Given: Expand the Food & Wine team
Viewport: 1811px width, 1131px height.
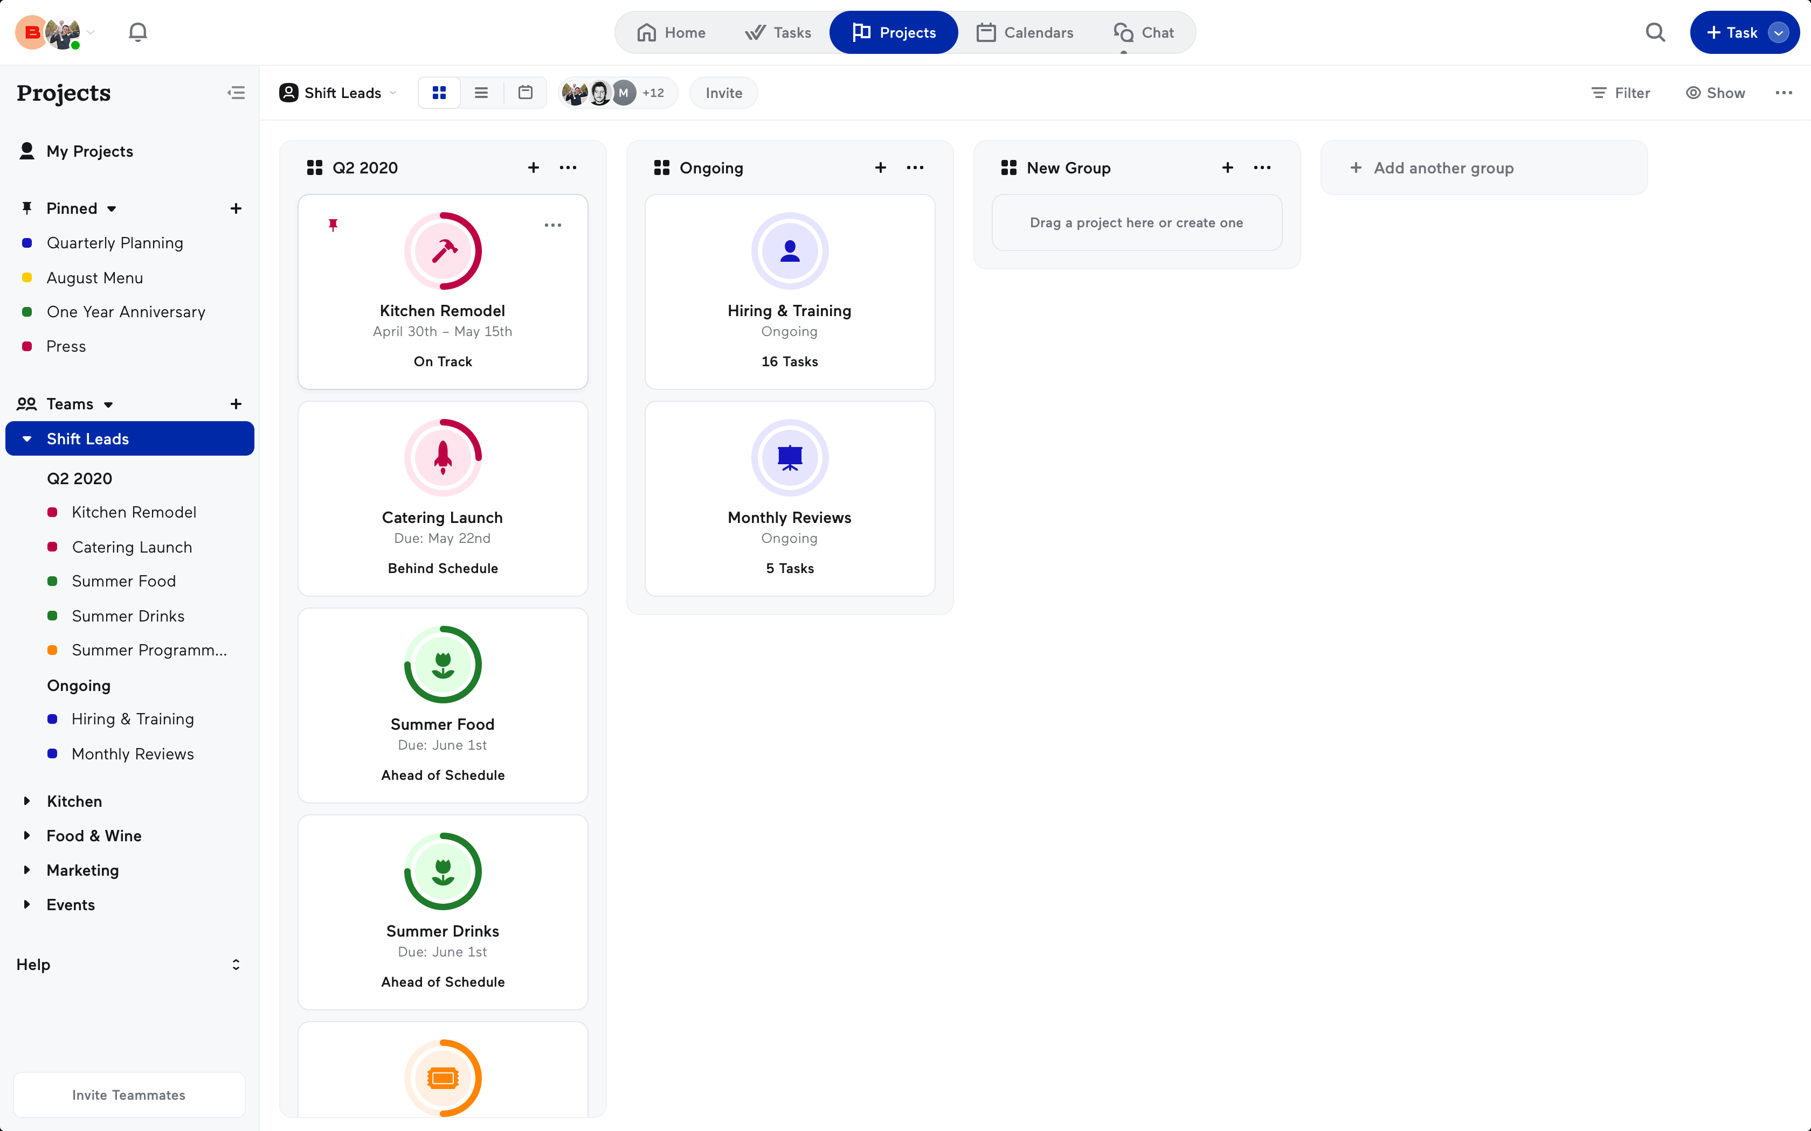Looking at the screenshot, I should 27,835.
